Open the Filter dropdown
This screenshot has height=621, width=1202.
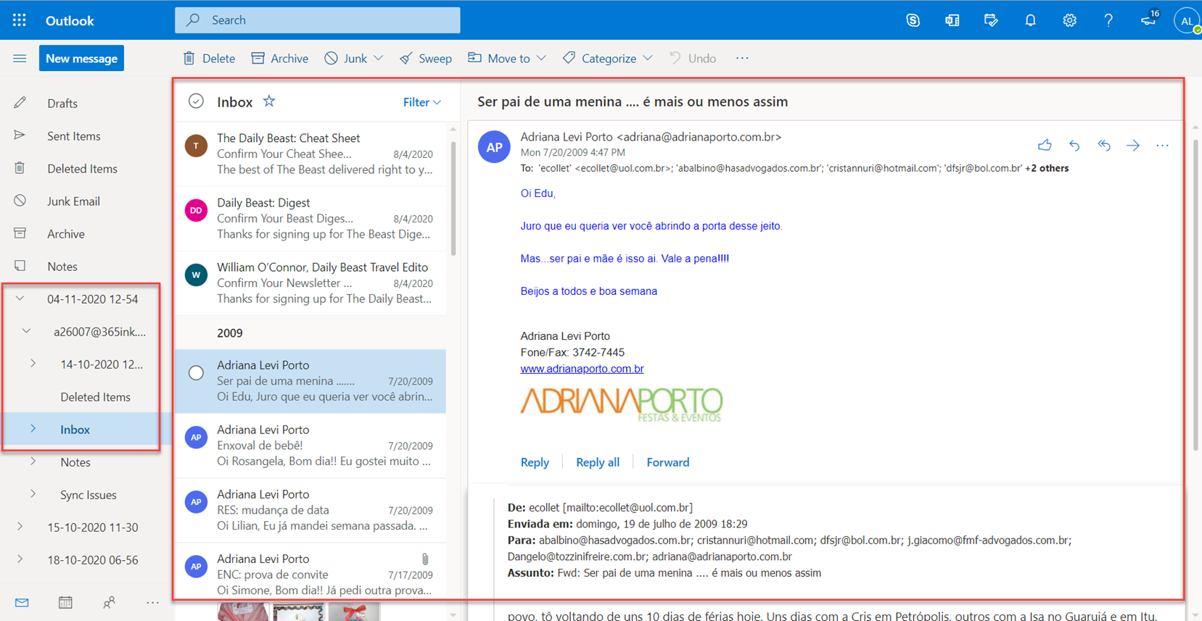(421, 103)
